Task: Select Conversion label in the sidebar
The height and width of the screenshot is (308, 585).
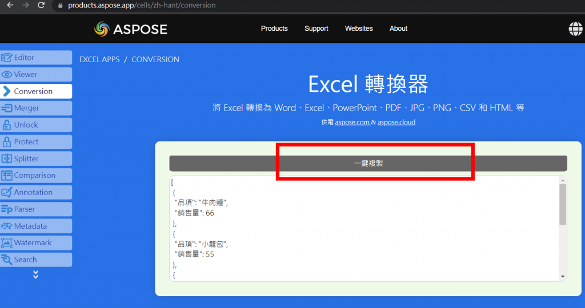Action: click(33, 91)
